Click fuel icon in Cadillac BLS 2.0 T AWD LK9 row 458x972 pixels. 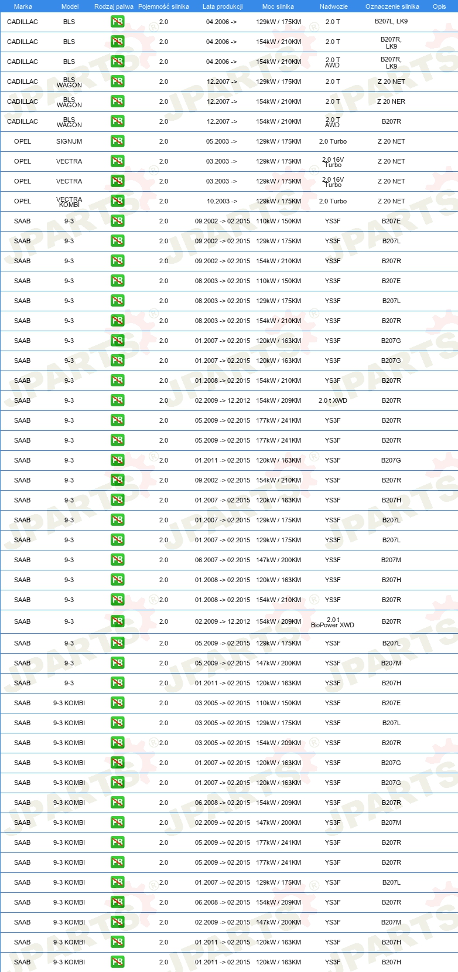[x=117, y=62]
